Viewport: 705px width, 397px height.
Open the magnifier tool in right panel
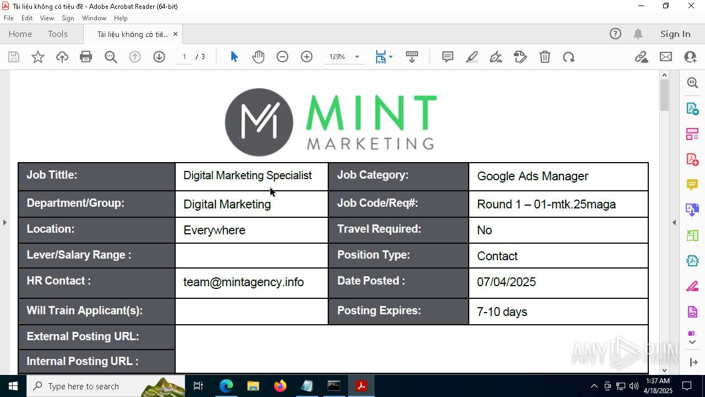coord(692,83)
